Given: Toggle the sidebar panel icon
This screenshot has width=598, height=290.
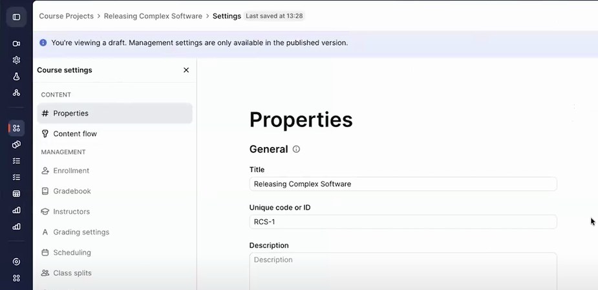Looking at the screenshot, I should pyautogui.click(x=16, y=17).
